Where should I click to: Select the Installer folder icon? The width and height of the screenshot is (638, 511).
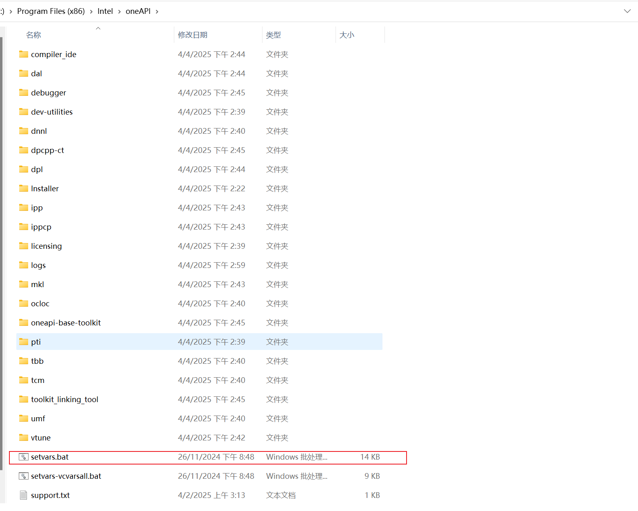(x=24, y=188)
